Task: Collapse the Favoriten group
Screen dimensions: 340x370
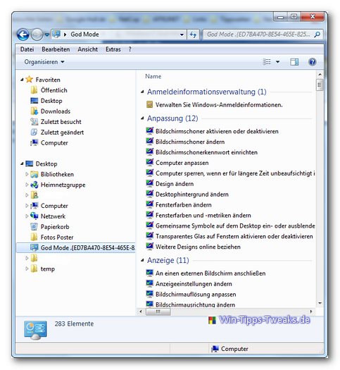Action: 22,80
